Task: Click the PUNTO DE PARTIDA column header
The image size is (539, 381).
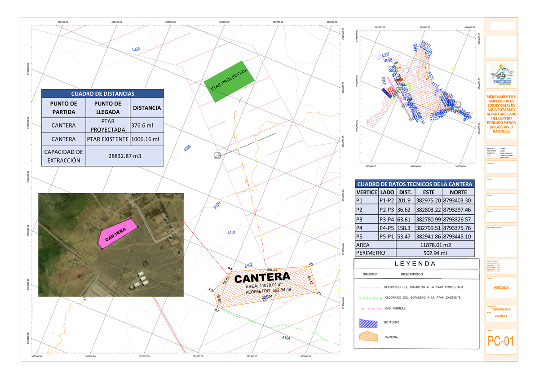Action: [63, 108]
